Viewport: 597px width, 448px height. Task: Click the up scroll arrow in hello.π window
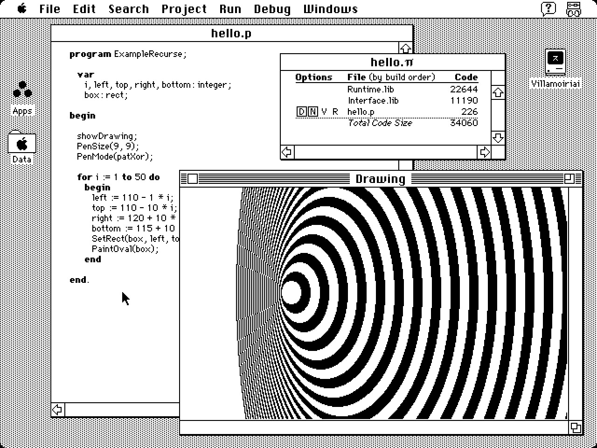pyautogui.click(x=498, y=92)
